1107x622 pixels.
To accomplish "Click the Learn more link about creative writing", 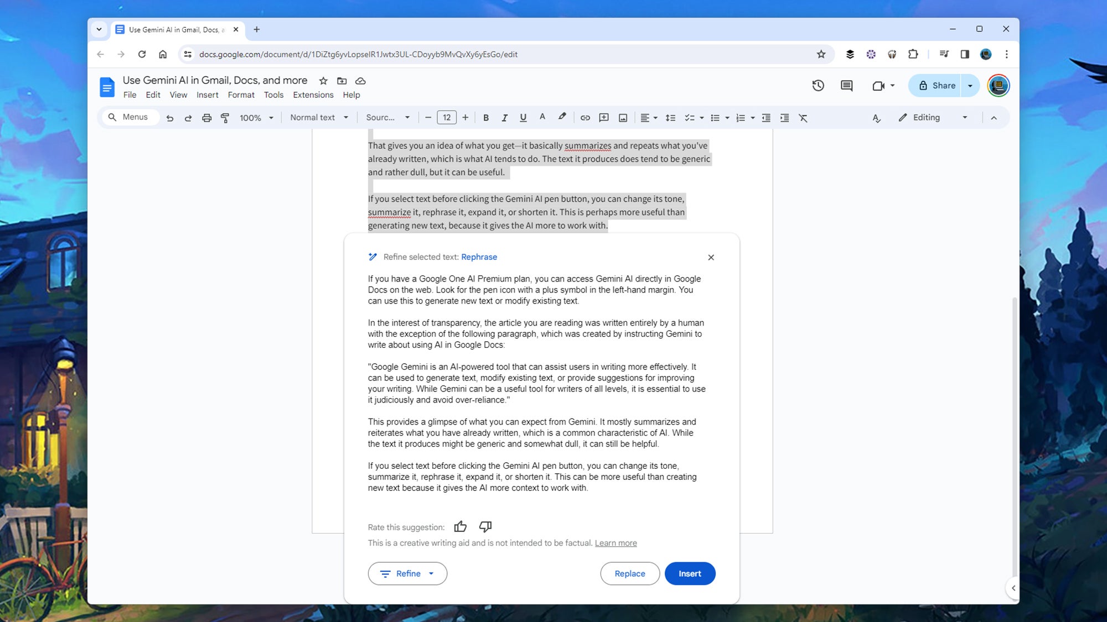I will [615, 542].
